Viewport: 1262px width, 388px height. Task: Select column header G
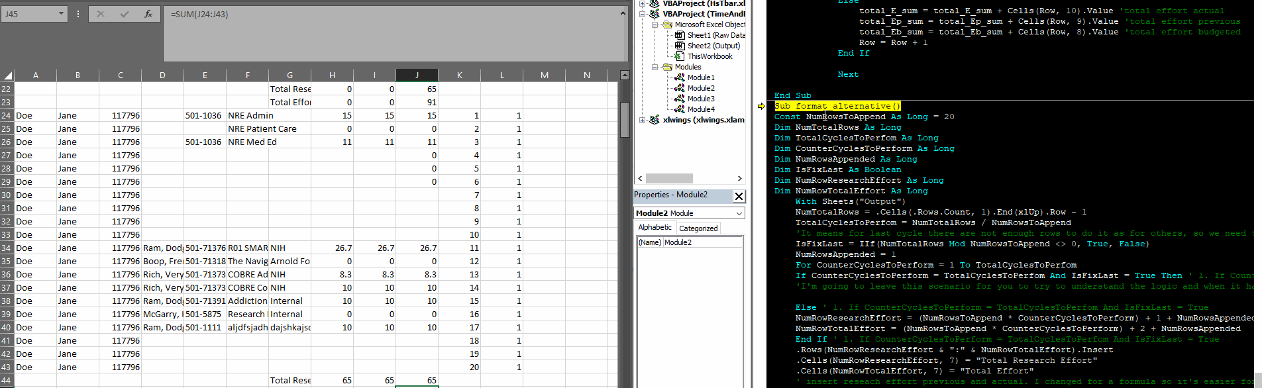tap(289, 75)
